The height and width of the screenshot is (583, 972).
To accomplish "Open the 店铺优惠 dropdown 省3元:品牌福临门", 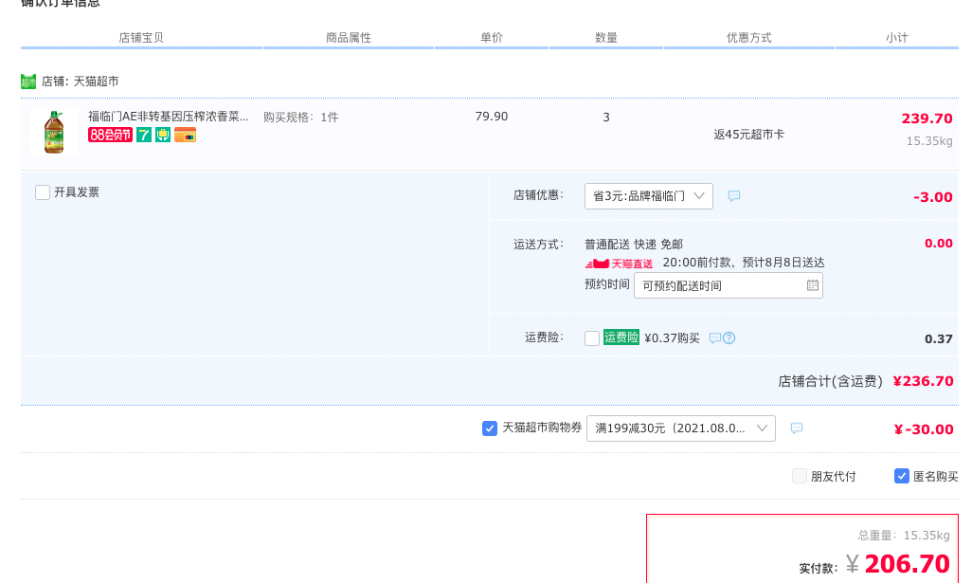I will (648, 196).
